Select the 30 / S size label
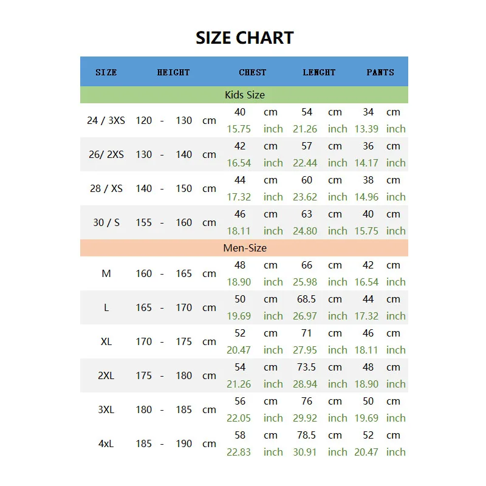Viewport: 486px width, 486px height. tap(106, 222)
